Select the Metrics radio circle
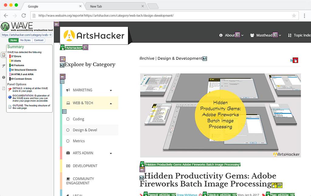 tap(68, 141)
